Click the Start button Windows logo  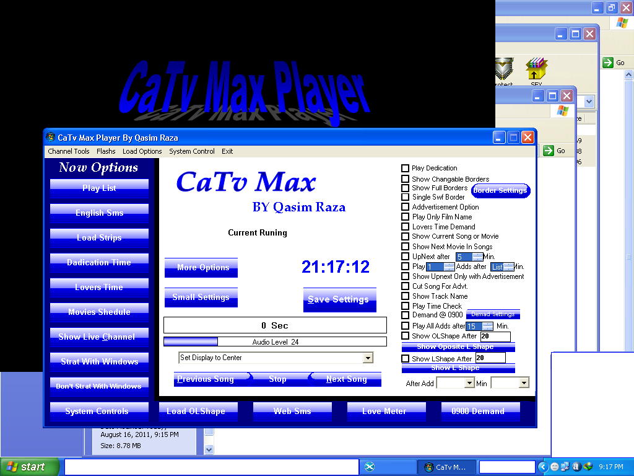(x=12, y=467)
